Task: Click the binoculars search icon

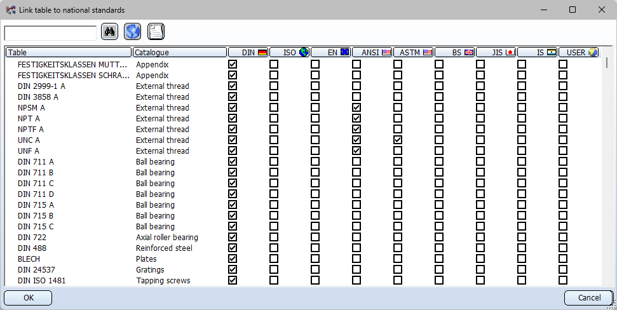Action: tap(109, 32)
